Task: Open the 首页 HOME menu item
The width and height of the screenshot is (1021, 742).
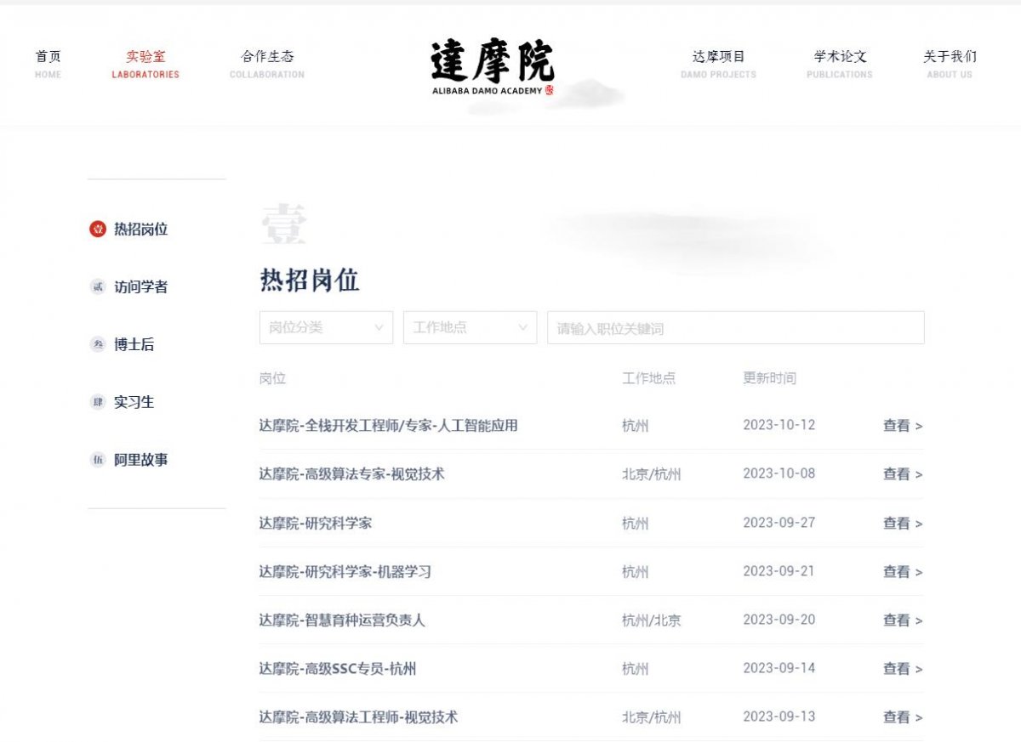Action: 48,64
